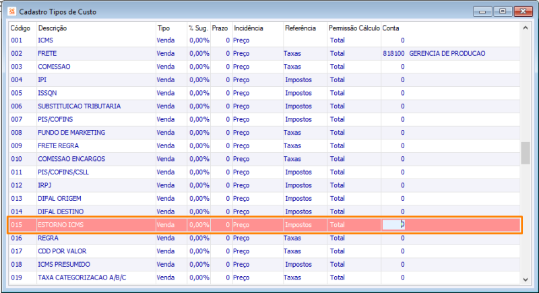Click code 015 in the highlighted row
The width and height of the screenshot is (539, 293).
pos(16,225)
